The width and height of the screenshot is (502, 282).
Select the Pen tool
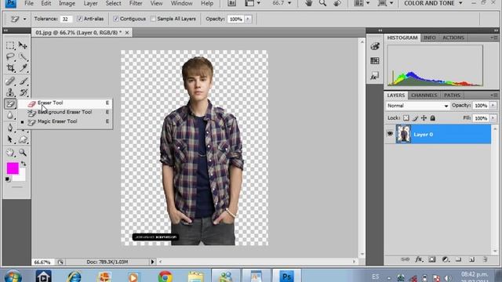coord(10,128)
